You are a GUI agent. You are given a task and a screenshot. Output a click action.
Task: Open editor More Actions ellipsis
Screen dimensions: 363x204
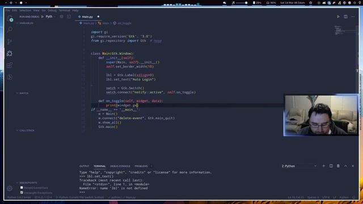(353, 16)
